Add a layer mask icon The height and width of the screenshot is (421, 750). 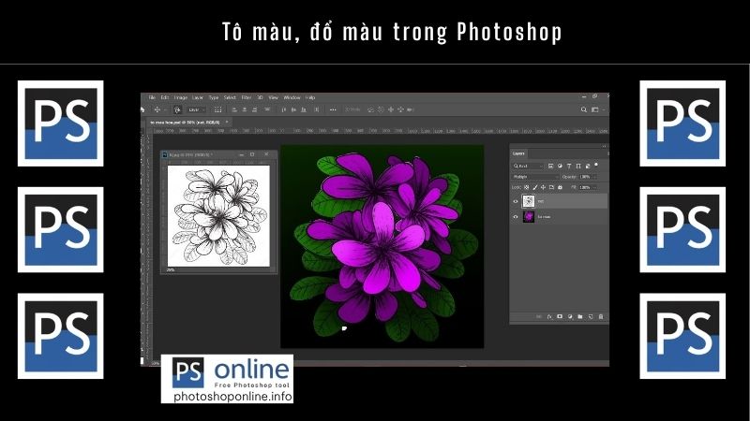coord(560,316)
